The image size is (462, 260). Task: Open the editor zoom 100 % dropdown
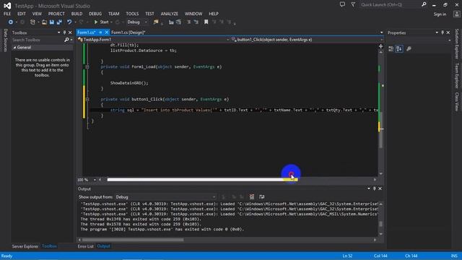tap(95, 180)
